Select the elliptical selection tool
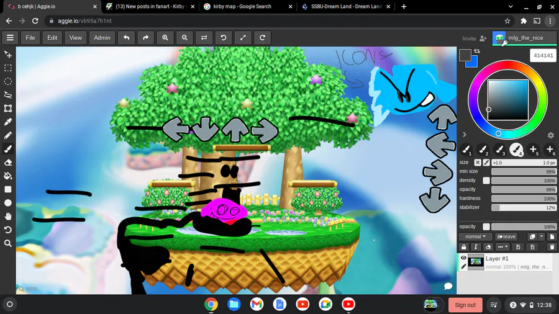 click(8, 81)
